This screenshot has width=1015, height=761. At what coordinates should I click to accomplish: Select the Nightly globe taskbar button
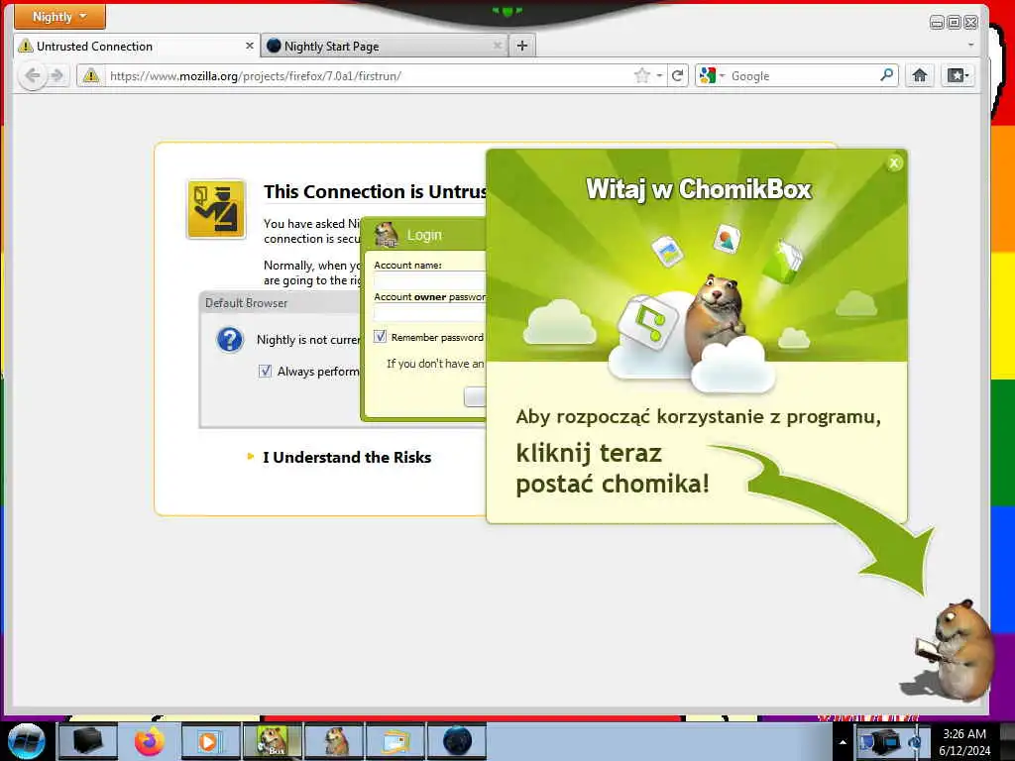pos(458,741)
